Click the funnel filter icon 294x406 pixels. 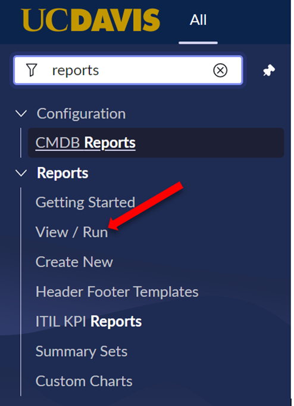tap(32, 70)
